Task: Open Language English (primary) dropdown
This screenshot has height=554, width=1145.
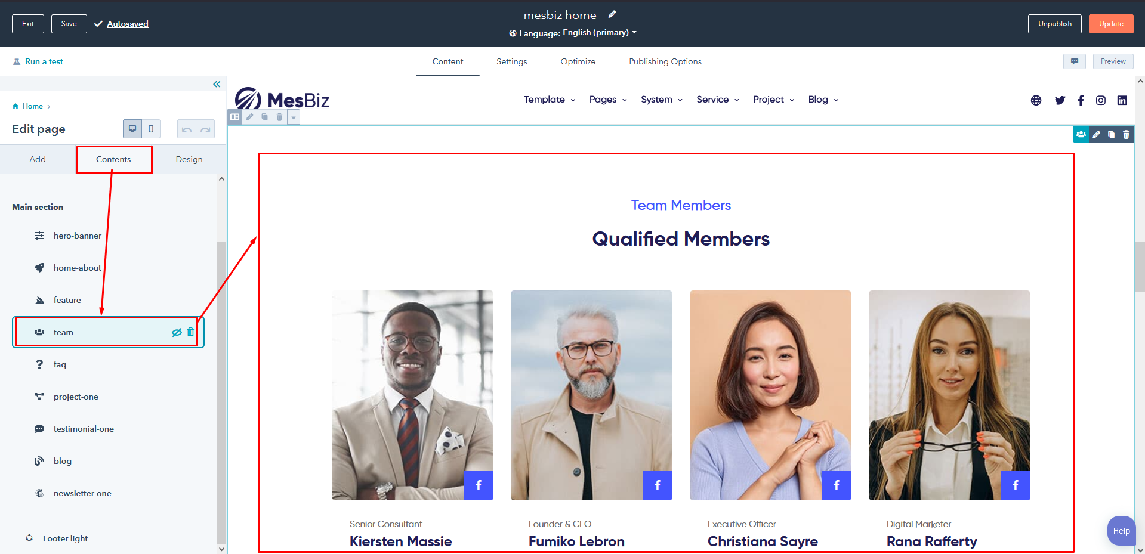Action: point(599,33)
